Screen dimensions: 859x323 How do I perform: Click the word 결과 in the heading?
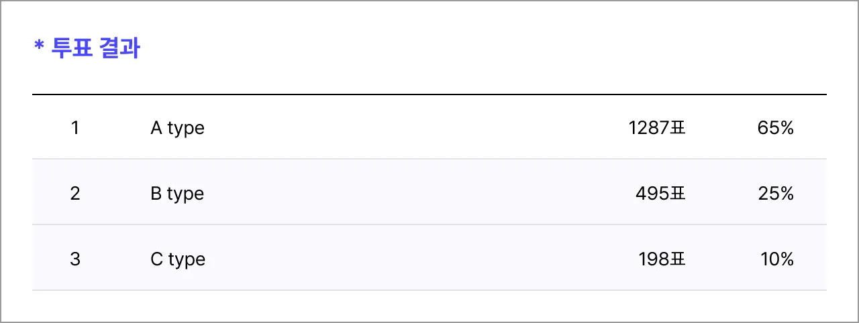pyautogui.click(x=119, y=49)
